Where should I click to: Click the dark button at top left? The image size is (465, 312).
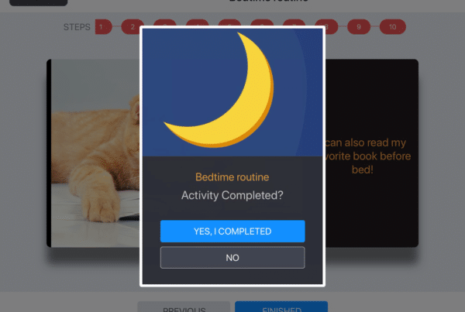pos(39,2)
